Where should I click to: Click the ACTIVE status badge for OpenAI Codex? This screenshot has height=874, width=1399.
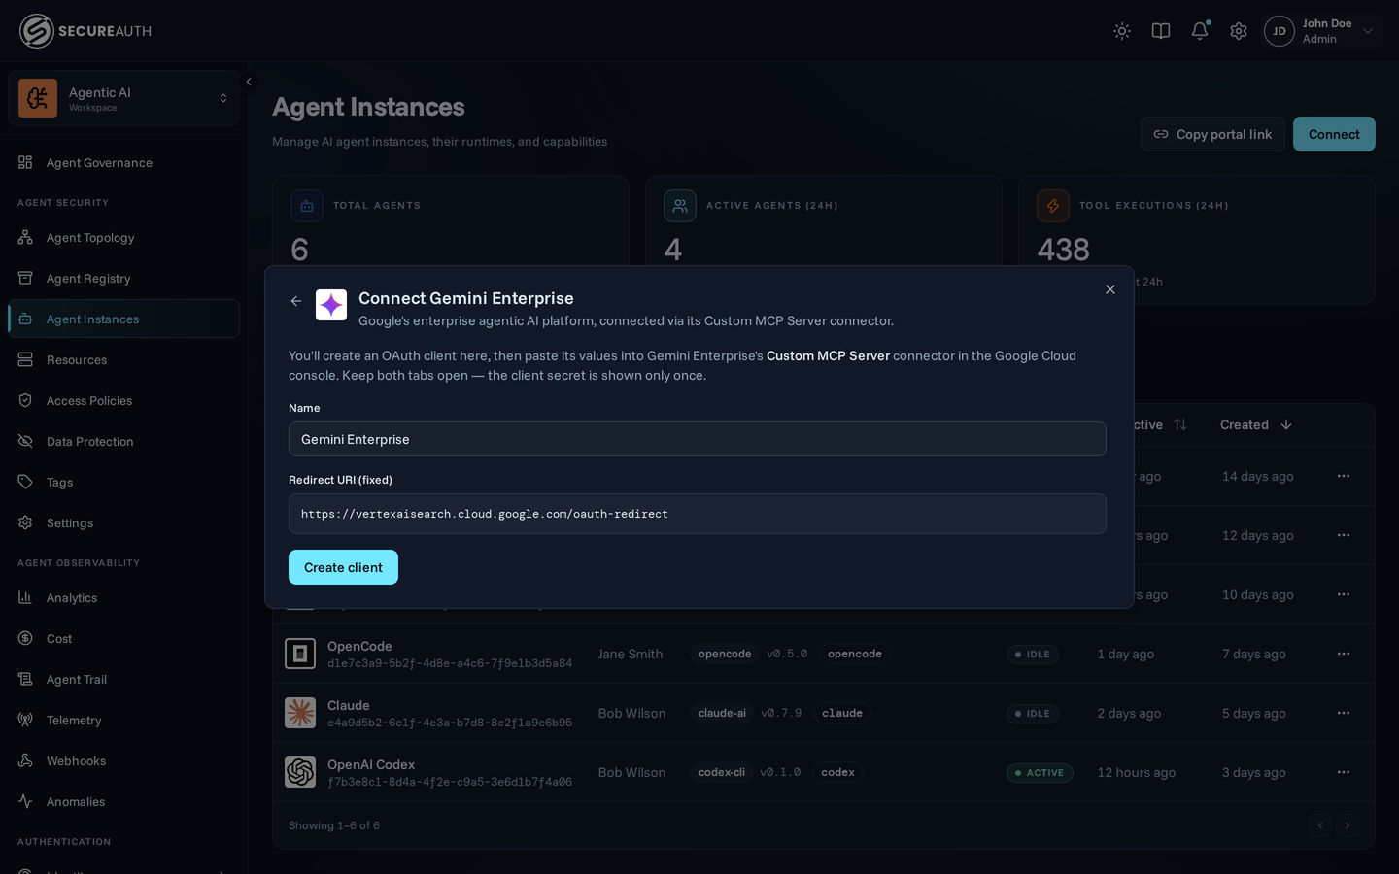click(1040, 772)
